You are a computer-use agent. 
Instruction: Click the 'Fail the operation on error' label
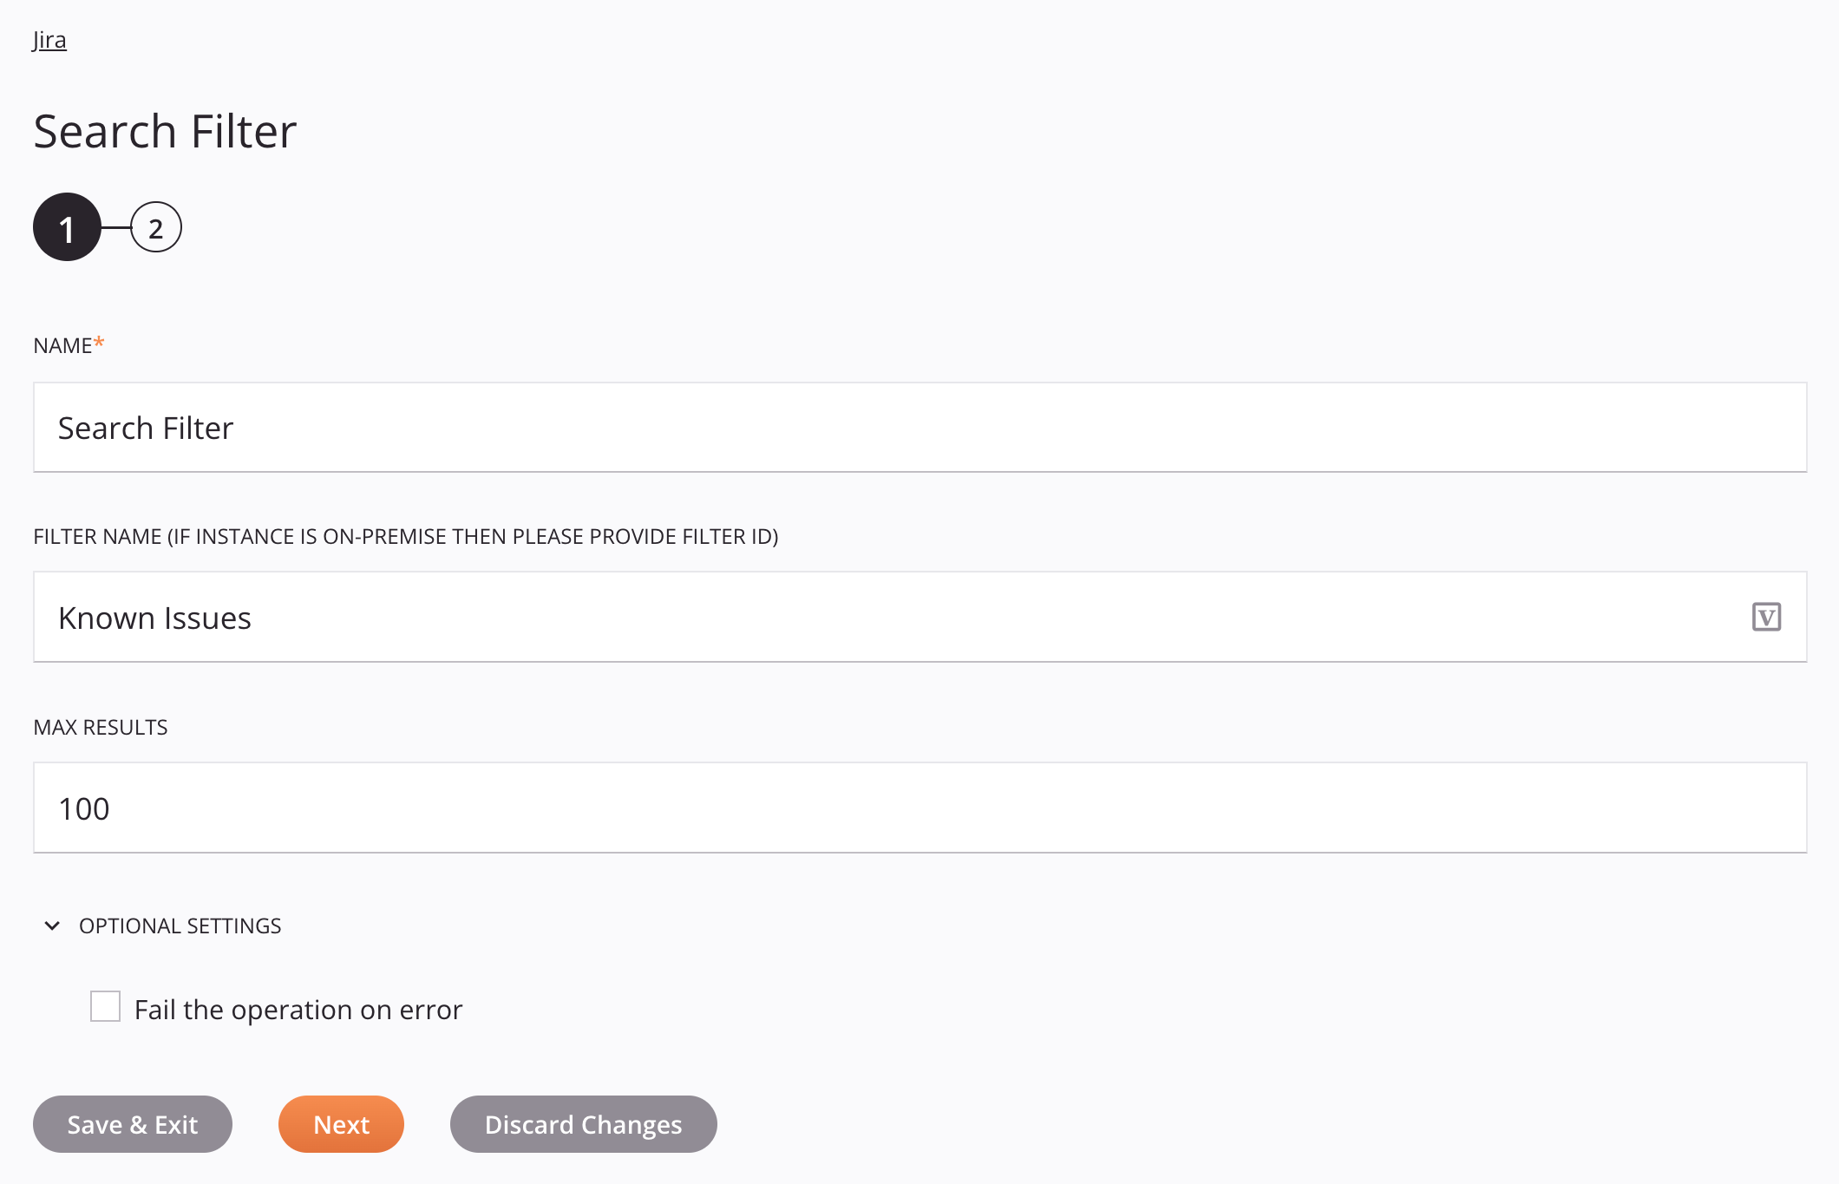tap(298, 1010)
